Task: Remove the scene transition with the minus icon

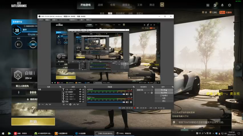Action: (148, 93)
